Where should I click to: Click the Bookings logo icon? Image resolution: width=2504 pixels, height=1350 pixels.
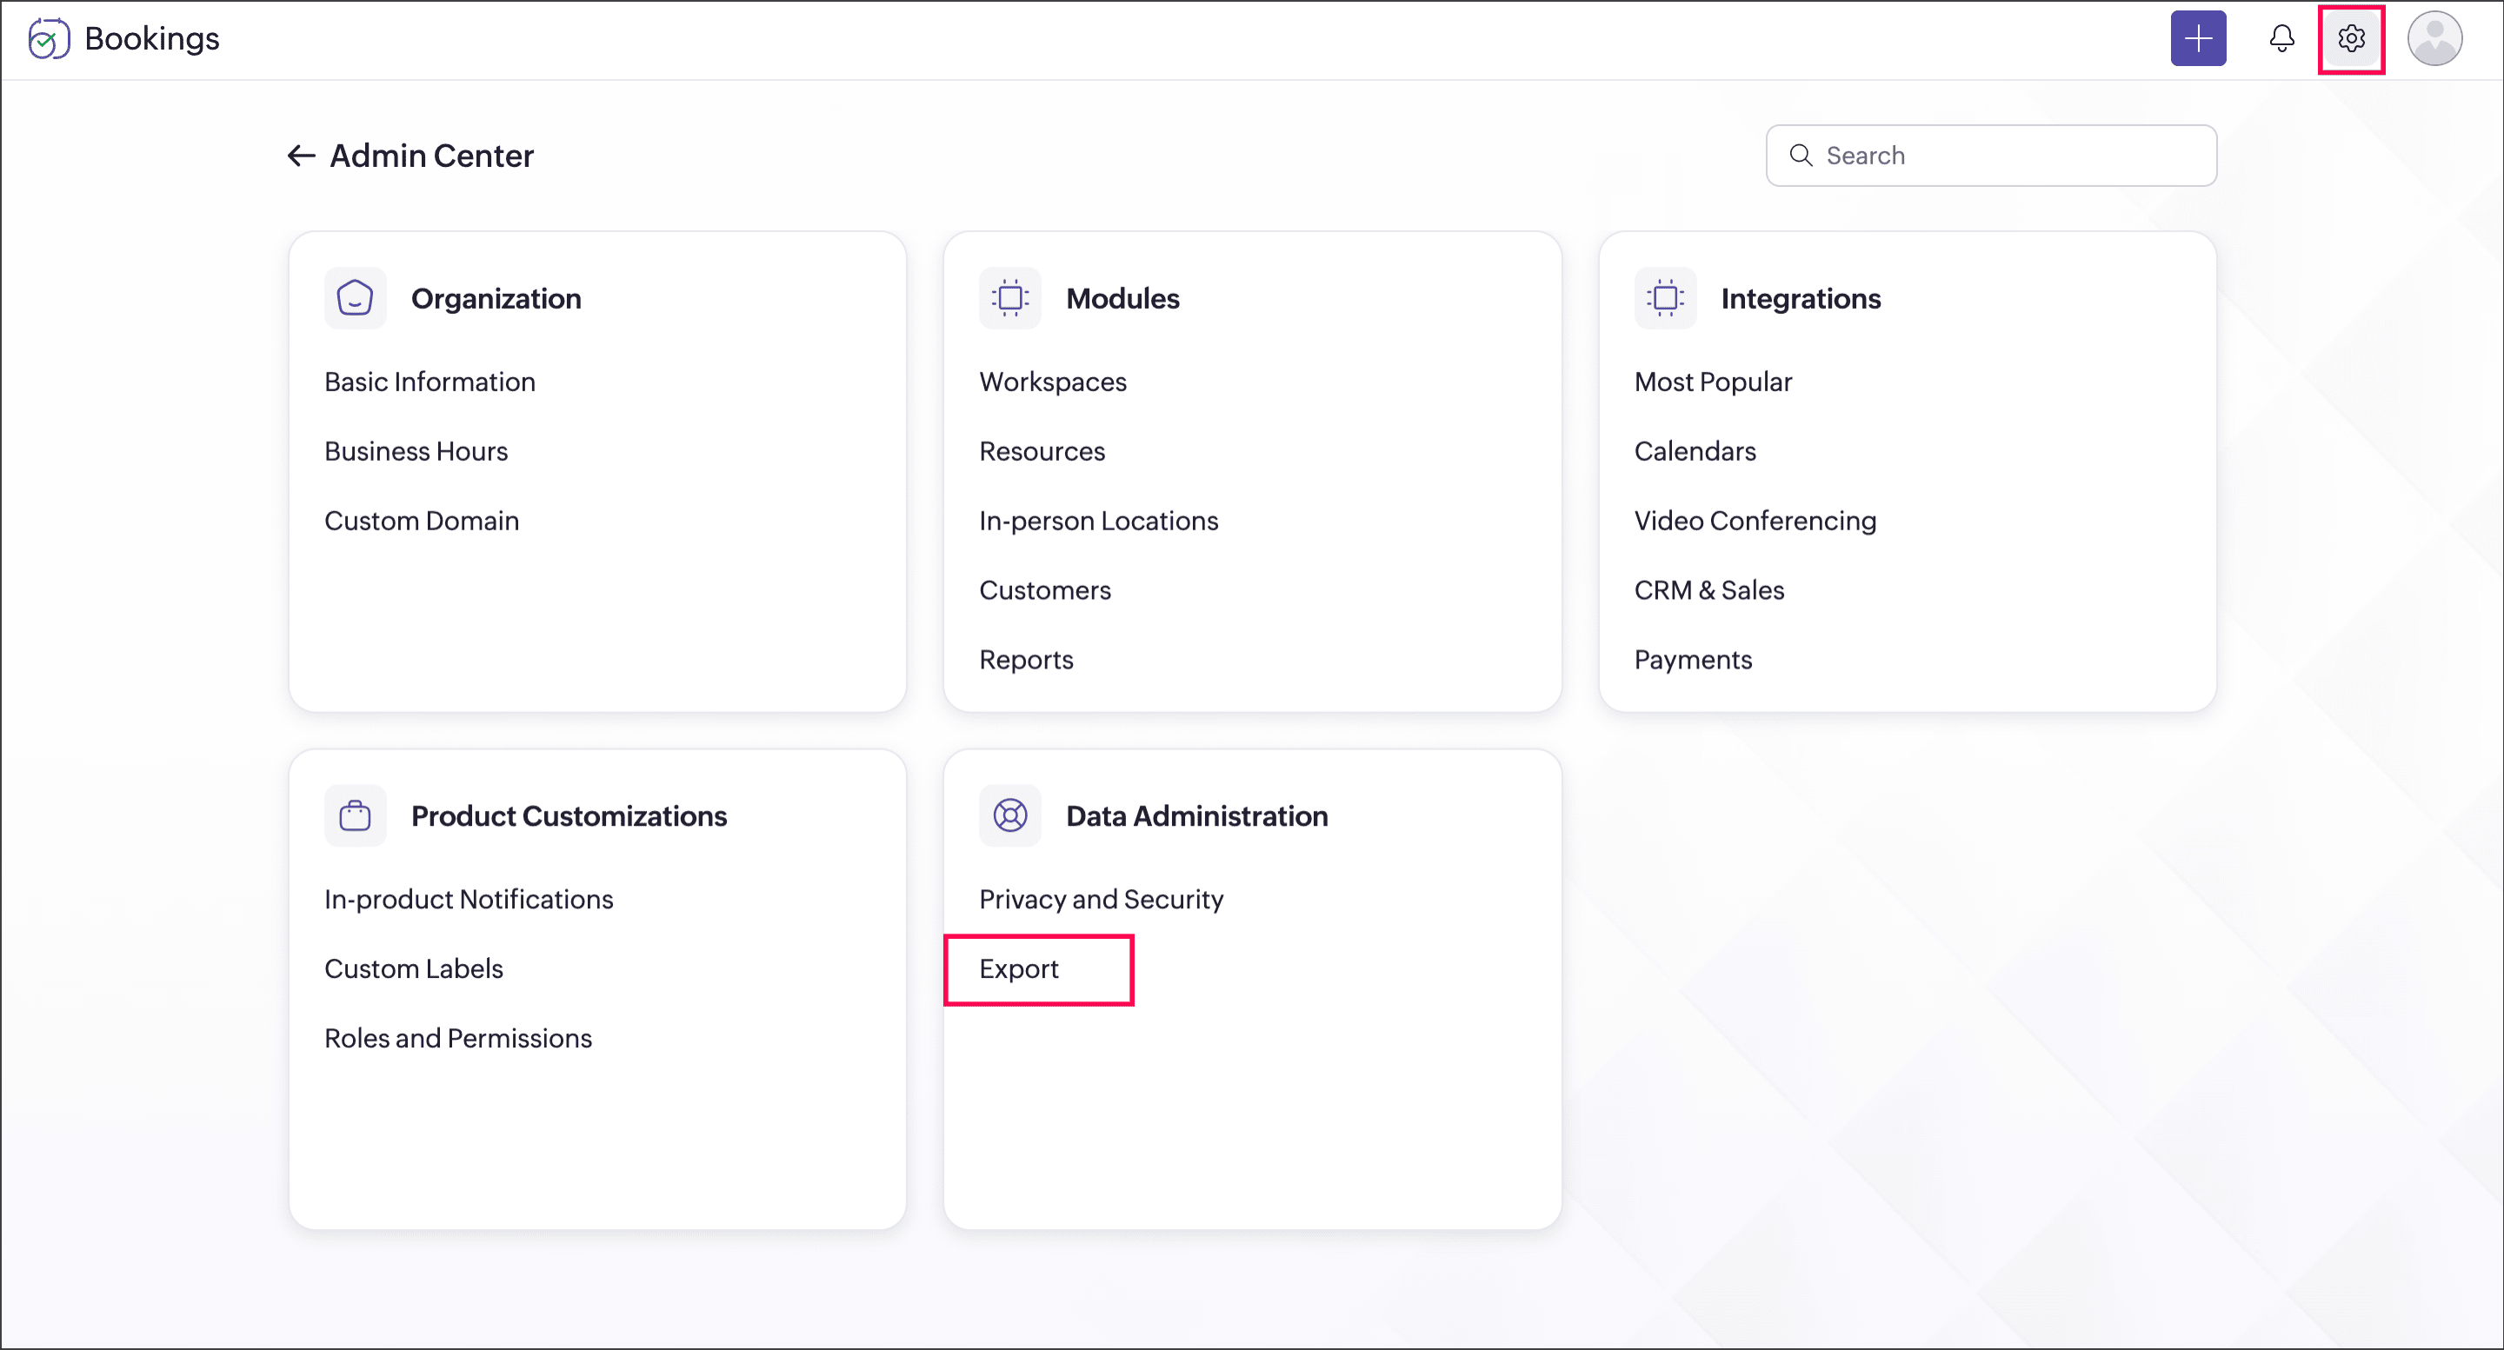coord(48,39)
